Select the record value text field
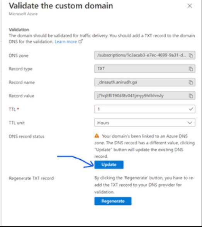Screen dimensions: 202x227 144,95
